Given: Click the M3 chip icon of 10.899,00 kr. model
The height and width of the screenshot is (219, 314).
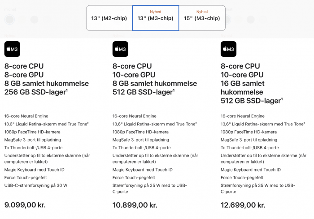Looking at the screenshot, I should click(x=120, y=49).
